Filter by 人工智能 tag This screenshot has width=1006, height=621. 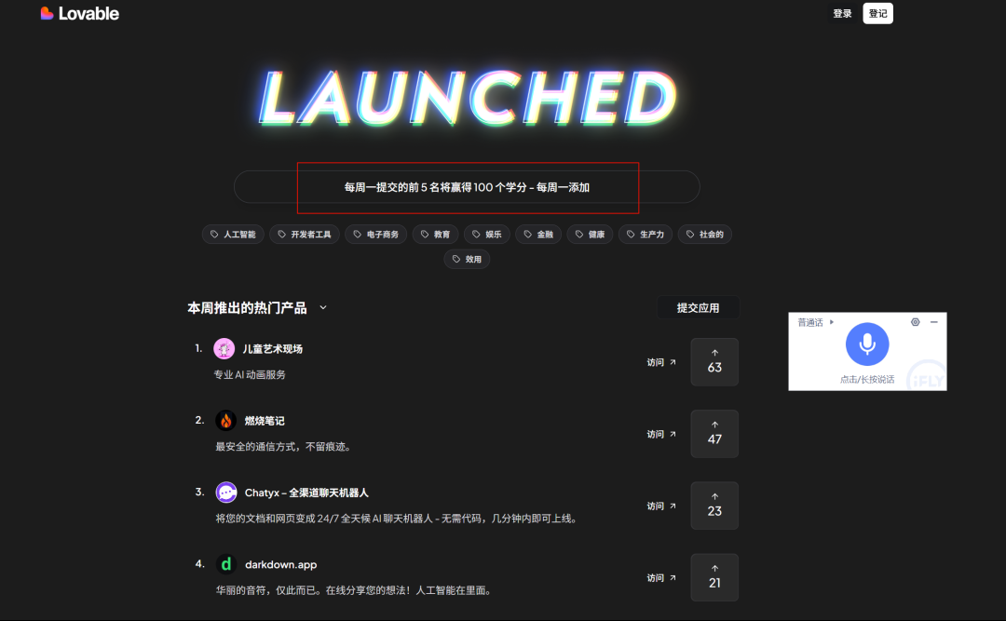pyautogui.click(x=233, y=235)
